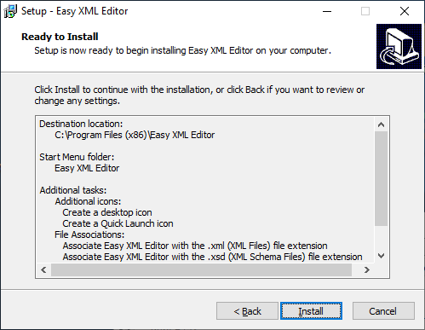Click the setup installer icon in title bar
Viewport: 425px width, 330px height.
tap(10, 11)
